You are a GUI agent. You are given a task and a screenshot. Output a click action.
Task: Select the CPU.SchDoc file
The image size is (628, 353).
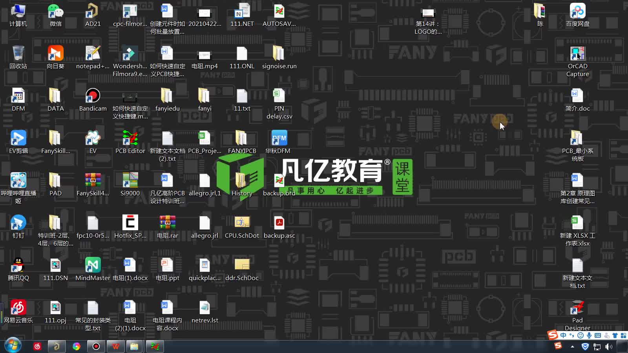[x=242, y=227]
